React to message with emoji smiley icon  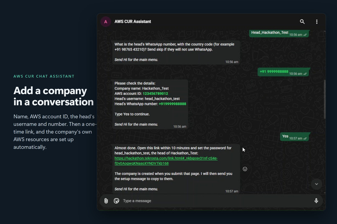coord(245,169)
